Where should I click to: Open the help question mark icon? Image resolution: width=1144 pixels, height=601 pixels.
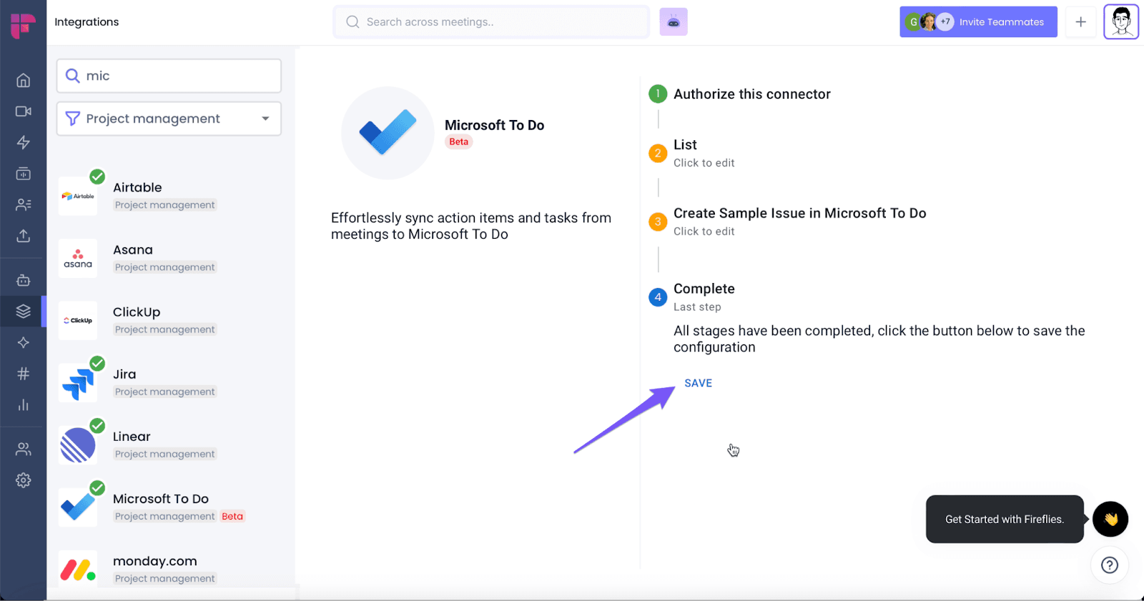(1110, 565)
